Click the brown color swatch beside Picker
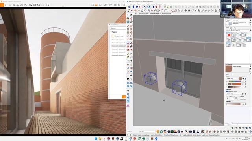The image size is (252, 141). [241, 78]
